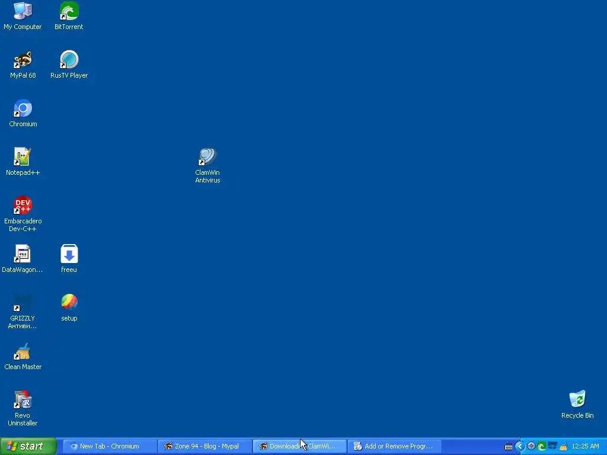Select the freeu download icon
This screenshot has height=455, width=607.
[69, 259]
